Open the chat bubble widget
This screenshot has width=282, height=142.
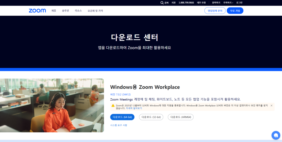275,135
